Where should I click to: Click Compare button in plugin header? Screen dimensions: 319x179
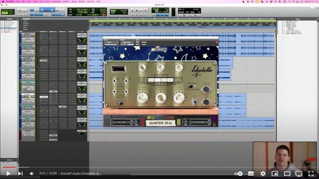[x=130, y=45]
